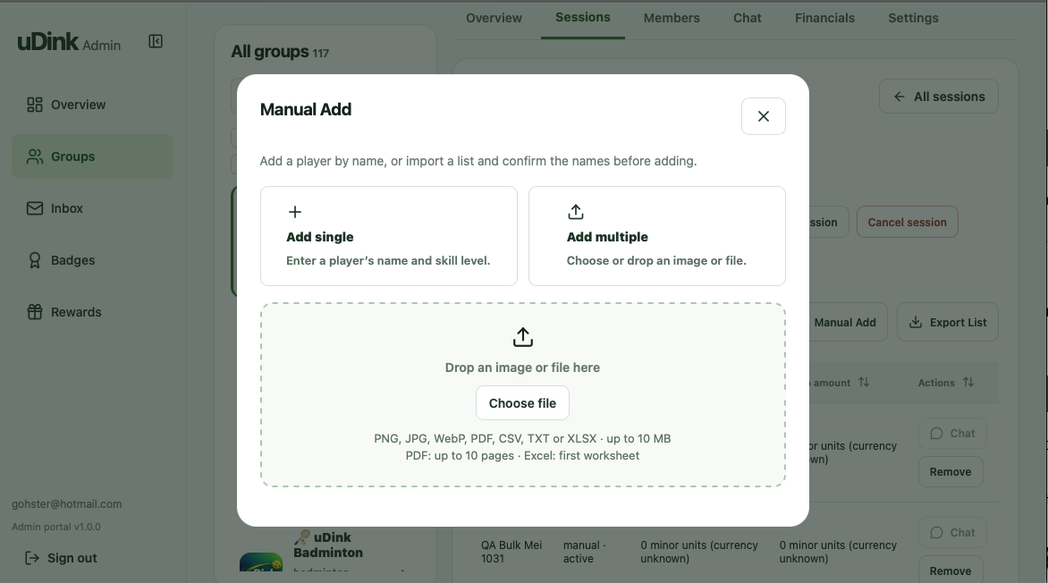
Task: Click the 'Admin portal v1.0.0' text
Action: 56,527
